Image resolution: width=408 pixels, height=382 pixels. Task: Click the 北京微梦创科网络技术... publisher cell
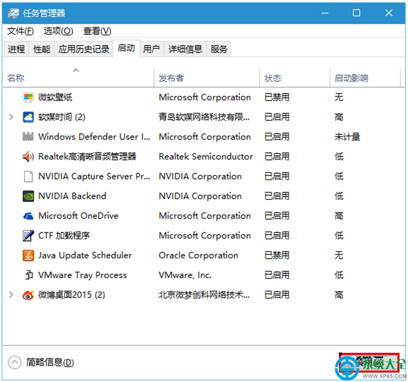[204, 295]
